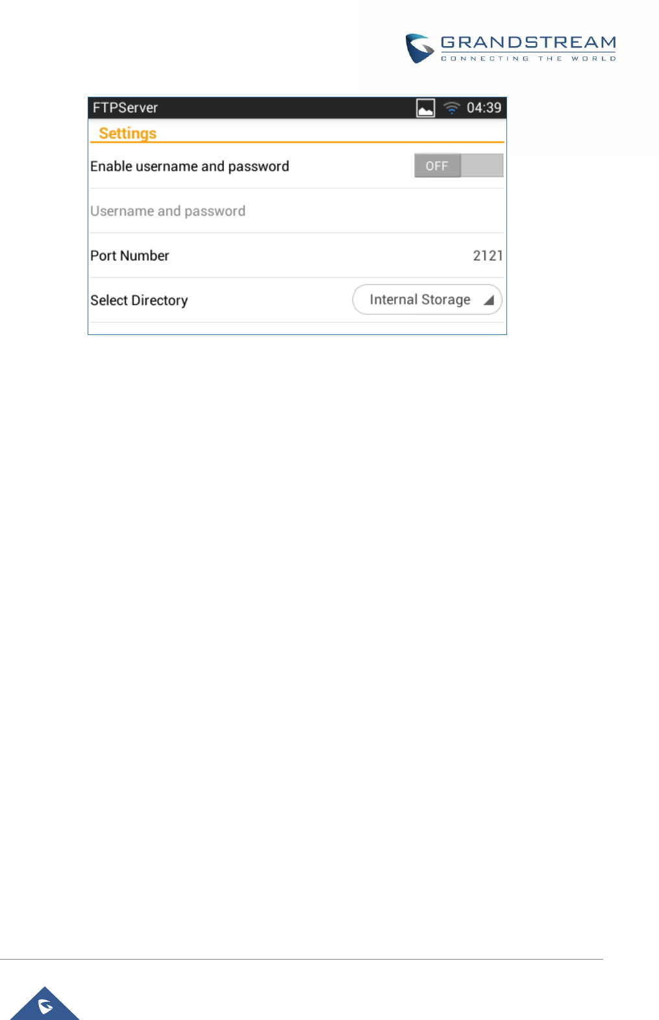This screenshot has height=1020, width=659.
Task: Open the Internal Storage dropdown
Action: pyautogui.click(x=427, y=299)
